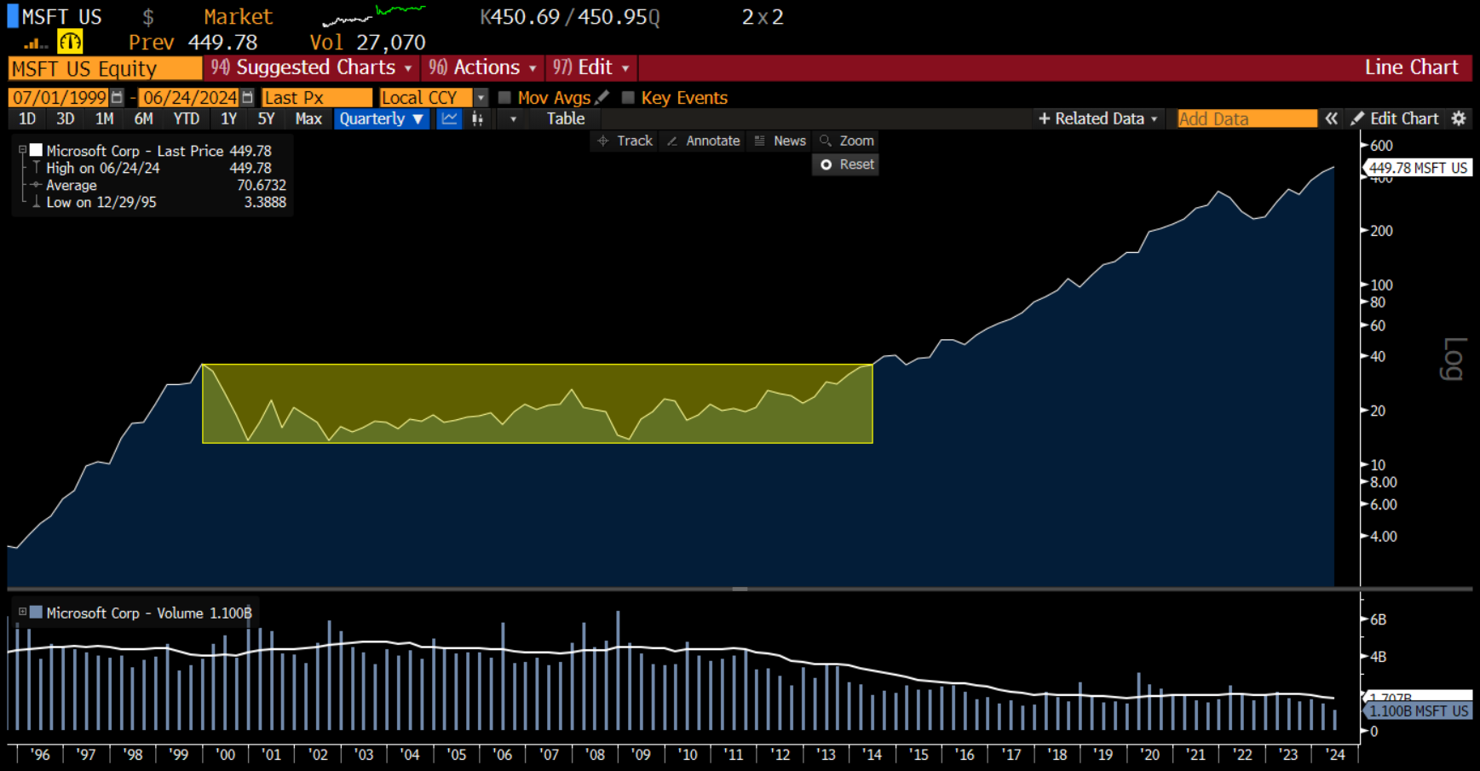Select the Max time range

(x=308, y=118)
